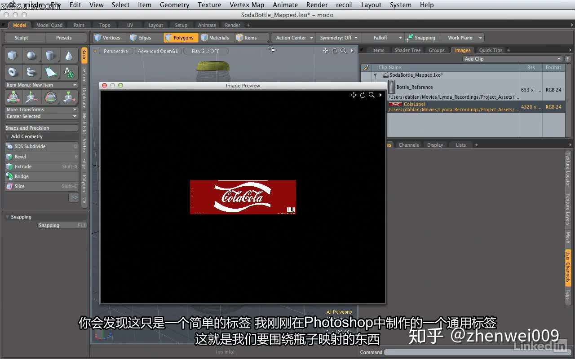Click the Slice tool
The width and height of the screenshot is (575, 359).
41,186
